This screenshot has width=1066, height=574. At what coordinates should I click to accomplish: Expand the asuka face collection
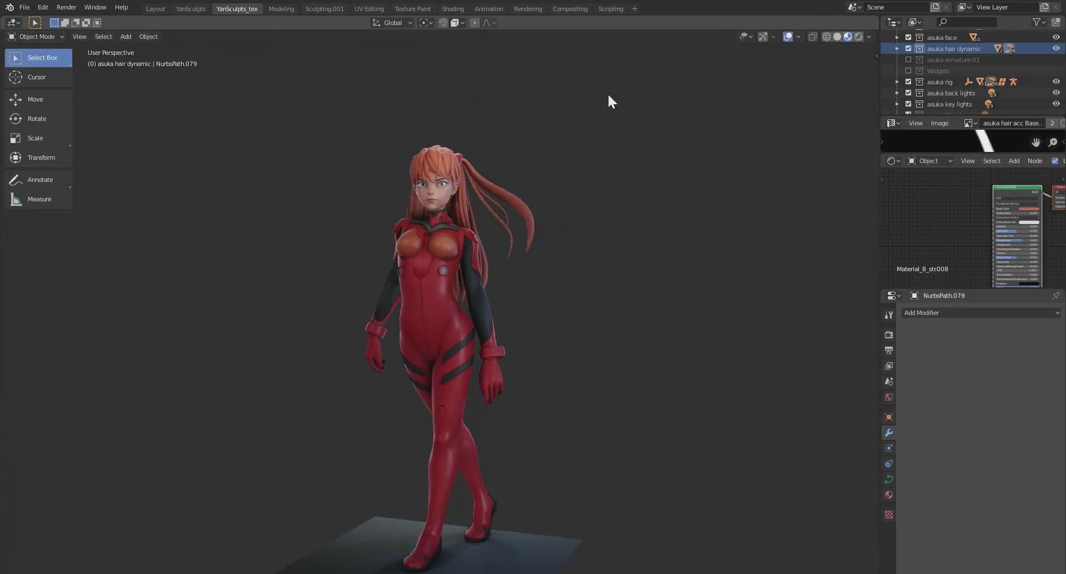[897, 38]
